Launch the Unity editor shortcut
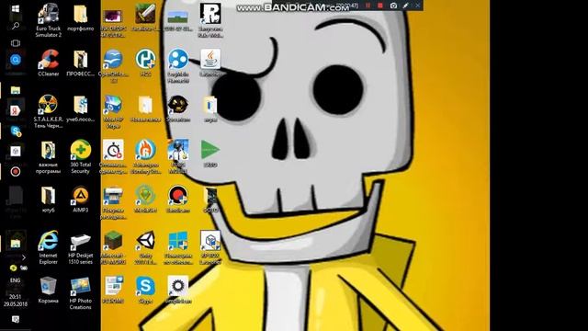 pos(145,247)
